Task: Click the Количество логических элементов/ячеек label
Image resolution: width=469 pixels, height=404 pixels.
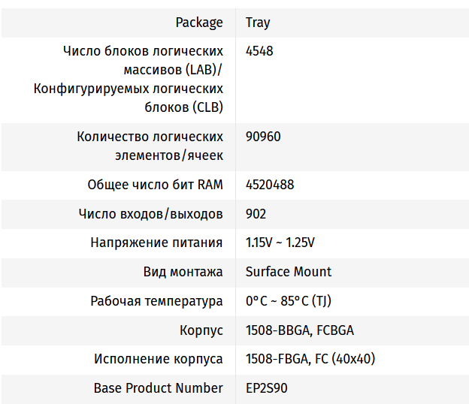Action: [x=150, y=146]
